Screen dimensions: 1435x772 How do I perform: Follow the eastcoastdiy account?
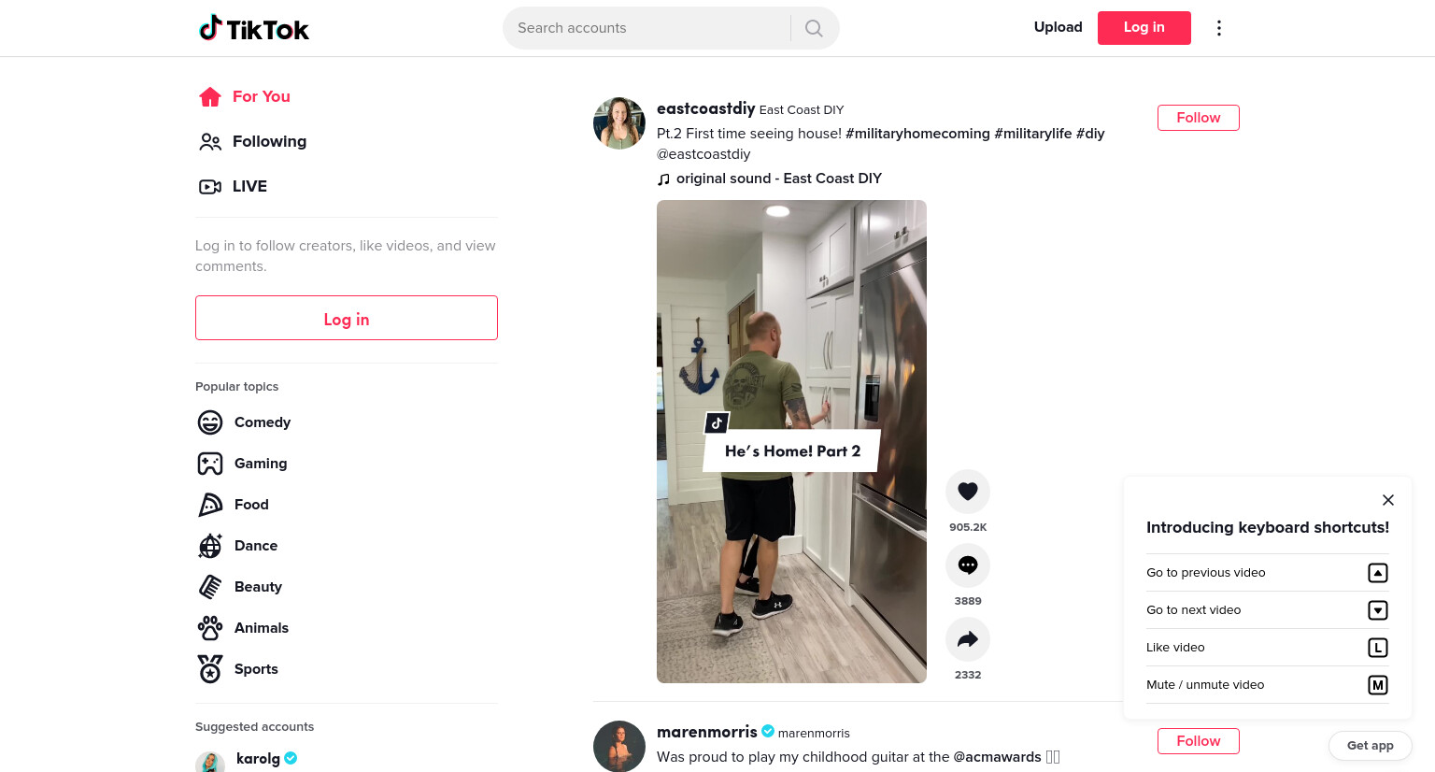(1199, 118)
